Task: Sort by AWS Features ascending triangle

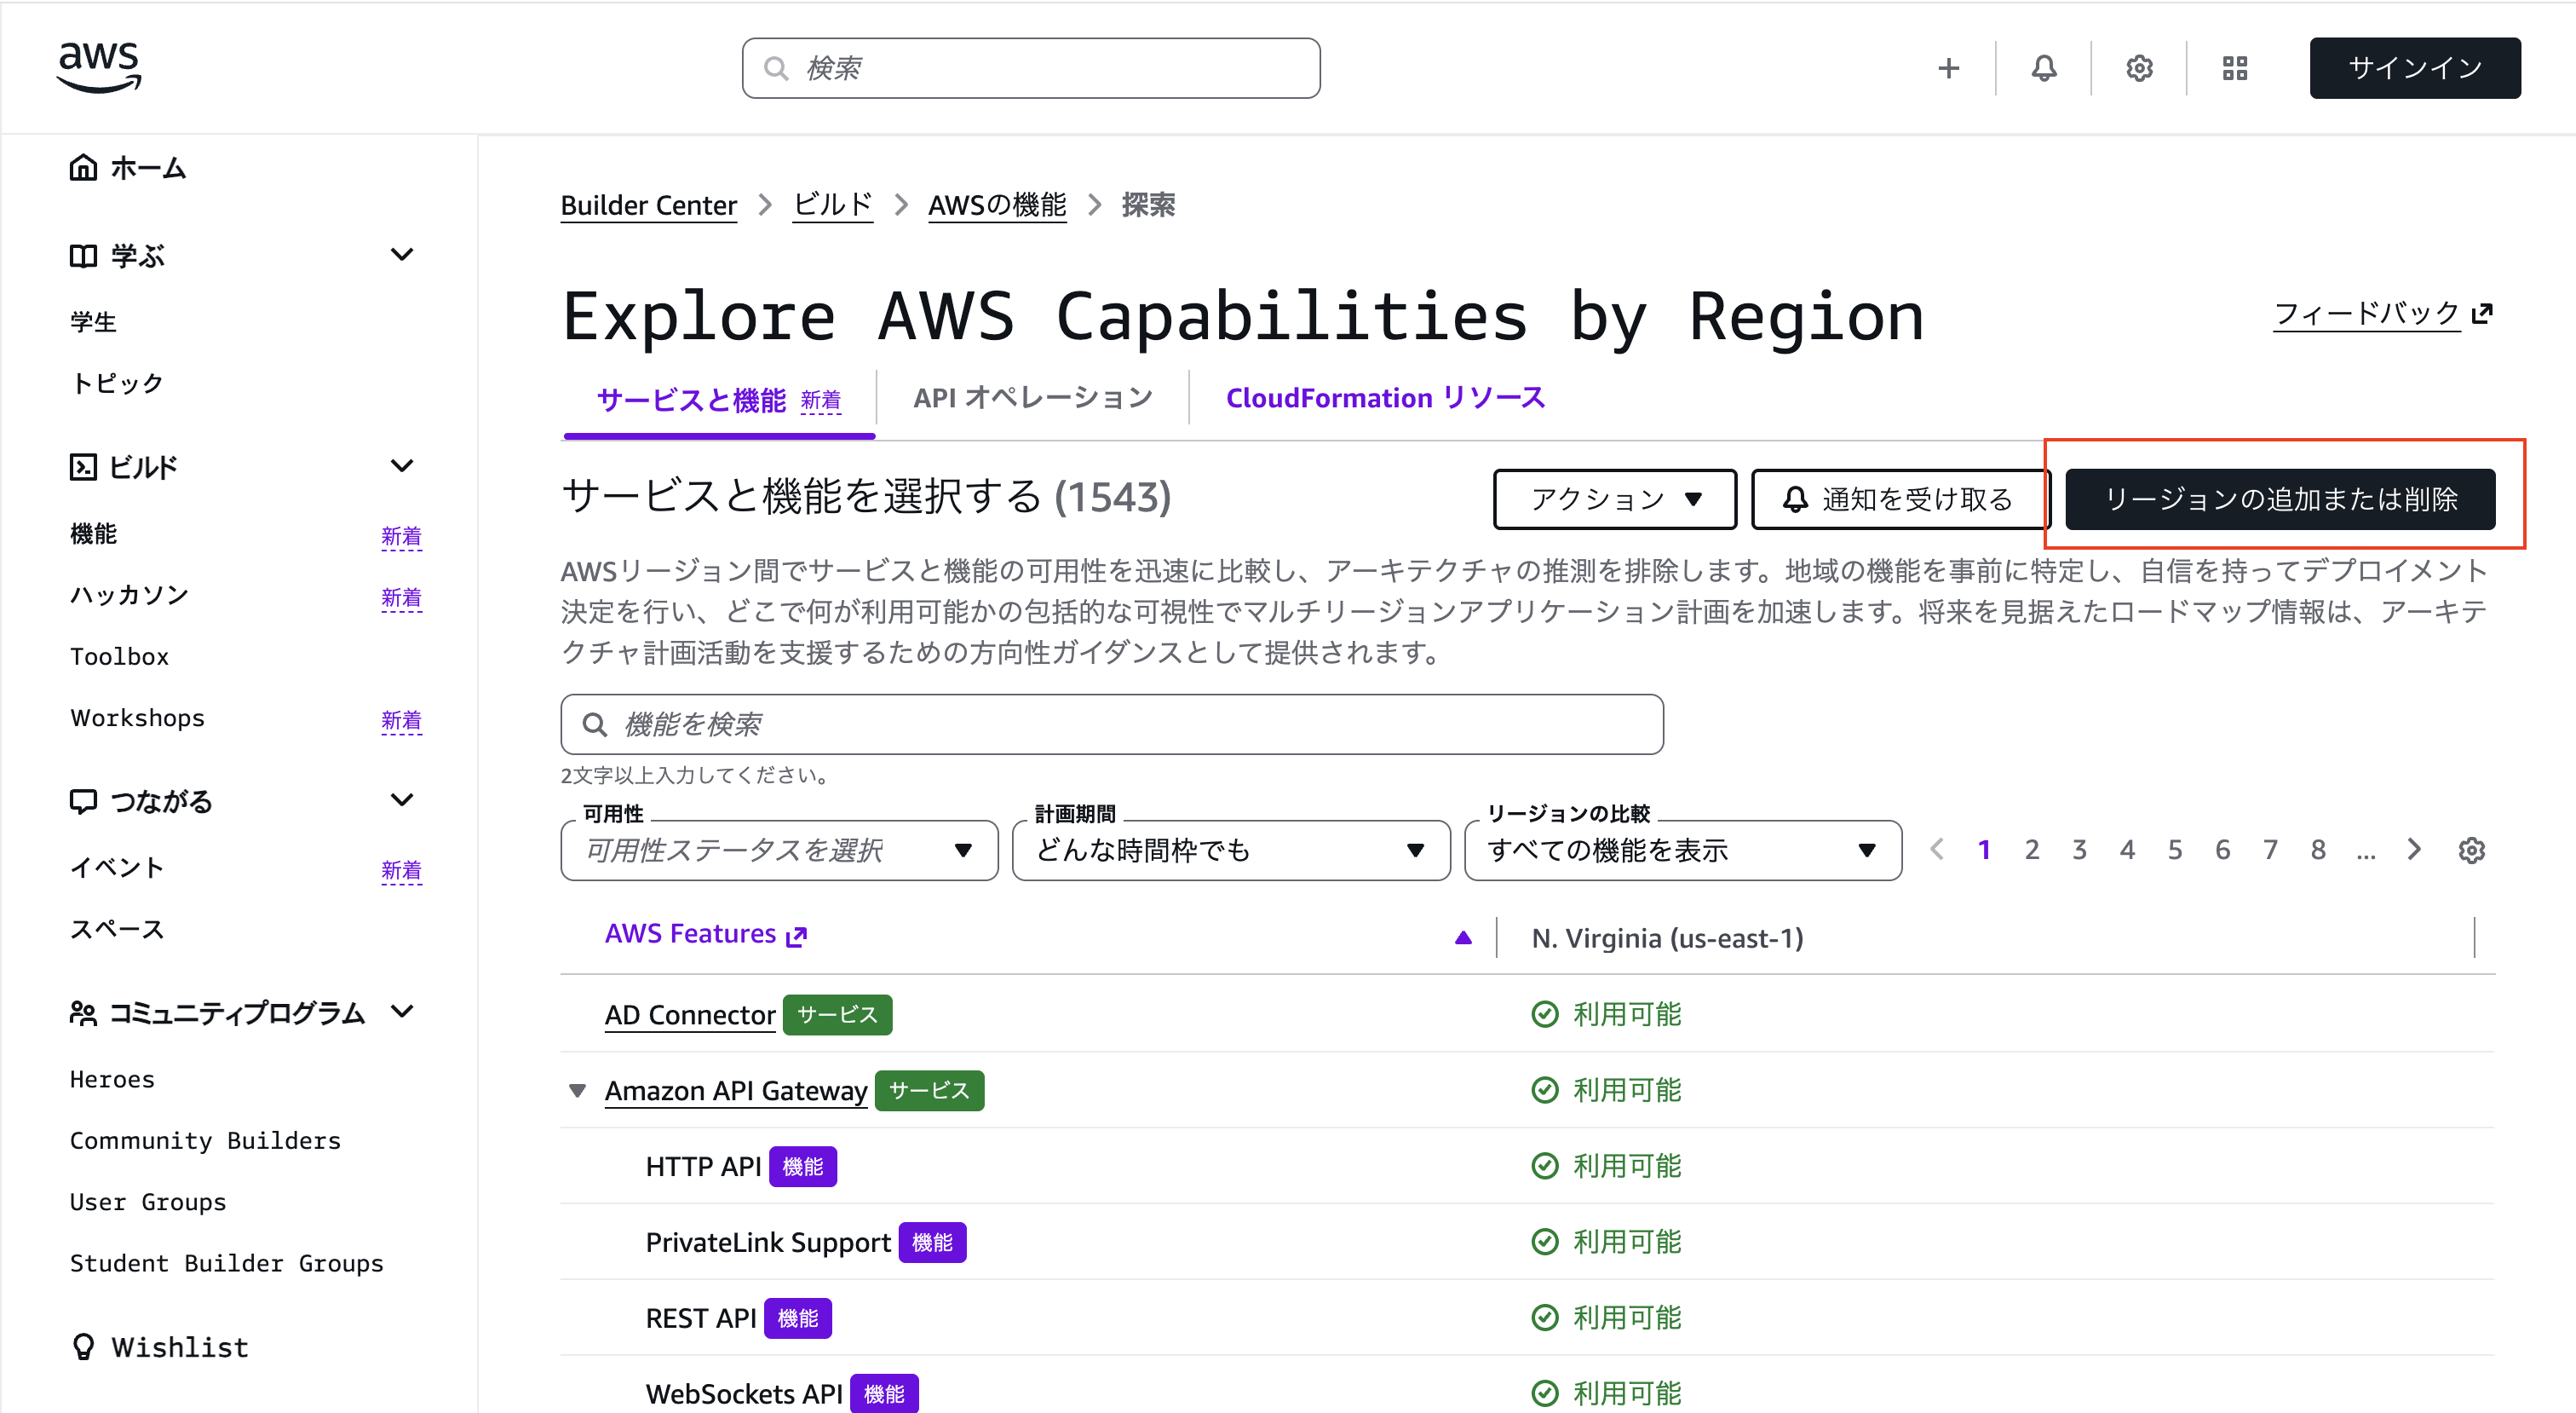Action: (x=1463, y=937)
